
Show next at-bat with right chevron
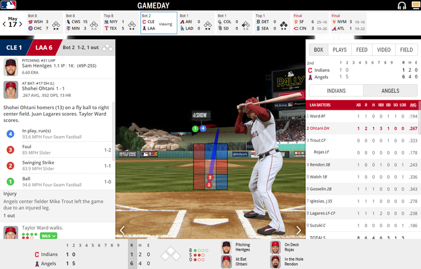click(x=298, y=230)
